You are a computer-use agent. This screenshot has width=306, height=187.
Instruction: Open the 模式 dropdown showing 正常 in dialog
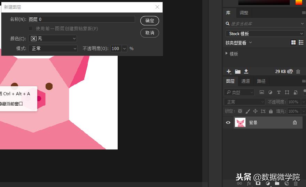click(x=53, y=49)
